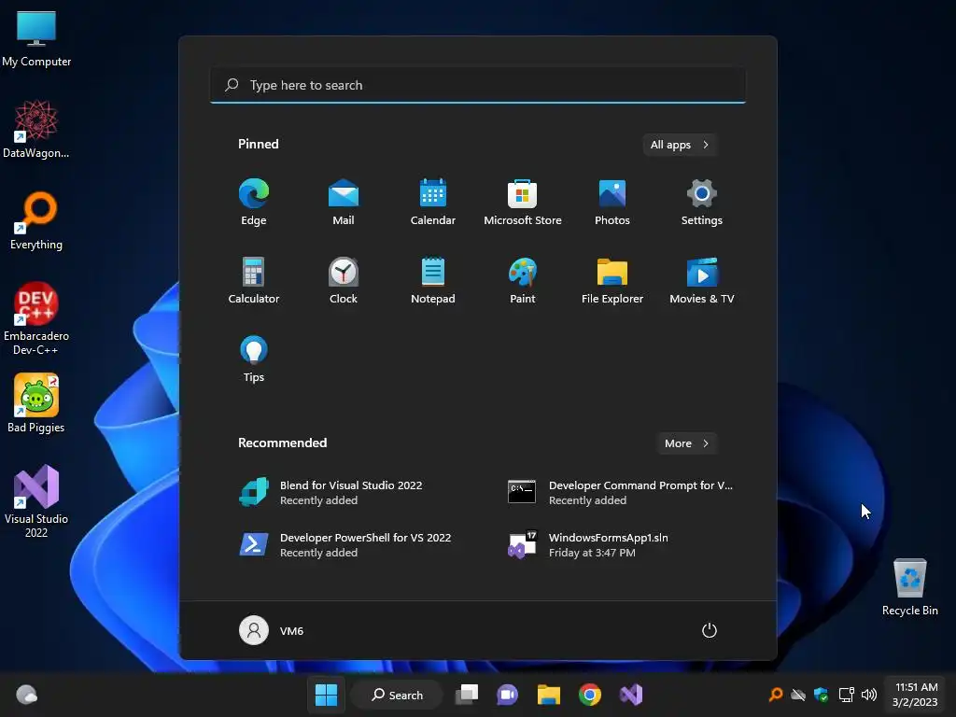Select Embarcadero Dev-C++ desktop shortcut
956x717 pixels.
point(36,318)
